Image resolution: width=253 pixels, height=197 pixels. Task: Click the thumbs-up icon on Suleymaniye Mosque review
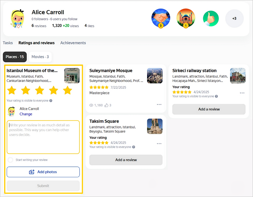point(106,105)
